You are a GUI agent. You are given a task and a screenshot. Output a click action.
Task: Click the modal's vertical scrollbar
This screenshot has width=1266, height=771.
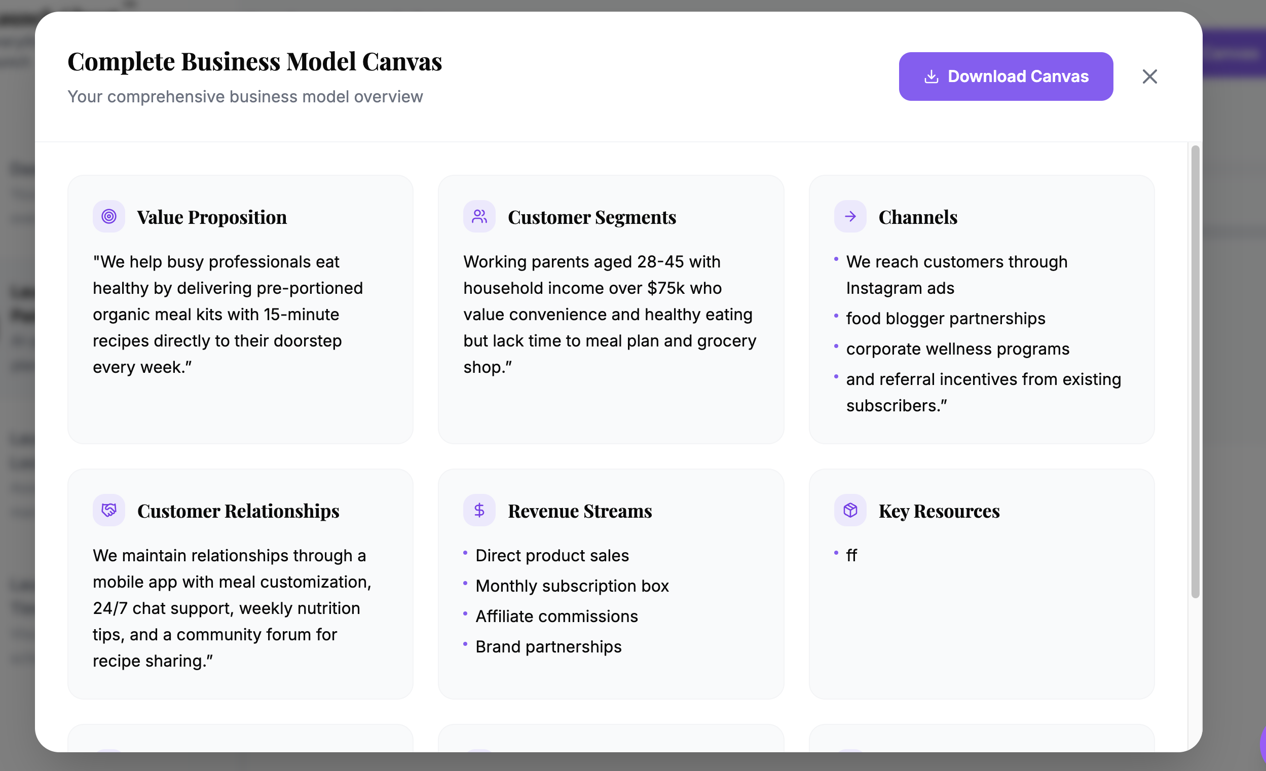(x=1195, y=370)
